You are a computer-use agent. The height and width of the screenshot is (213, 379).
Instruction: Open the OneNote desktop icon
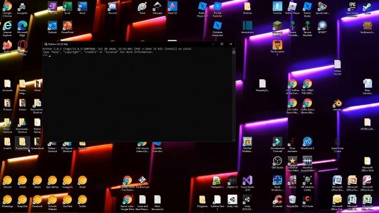tap(52, 8)
